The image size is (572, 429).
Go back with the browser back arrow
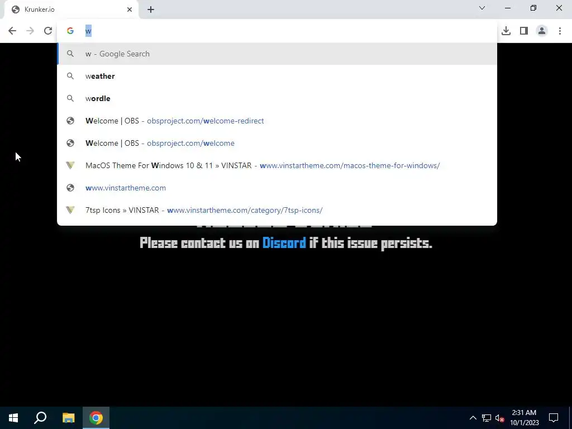(12, 31)
